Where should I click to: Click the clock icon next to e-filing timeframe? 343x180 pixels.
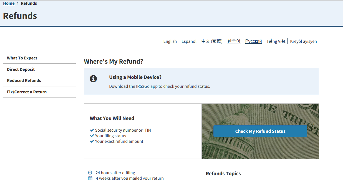click(x=90, y=172)
